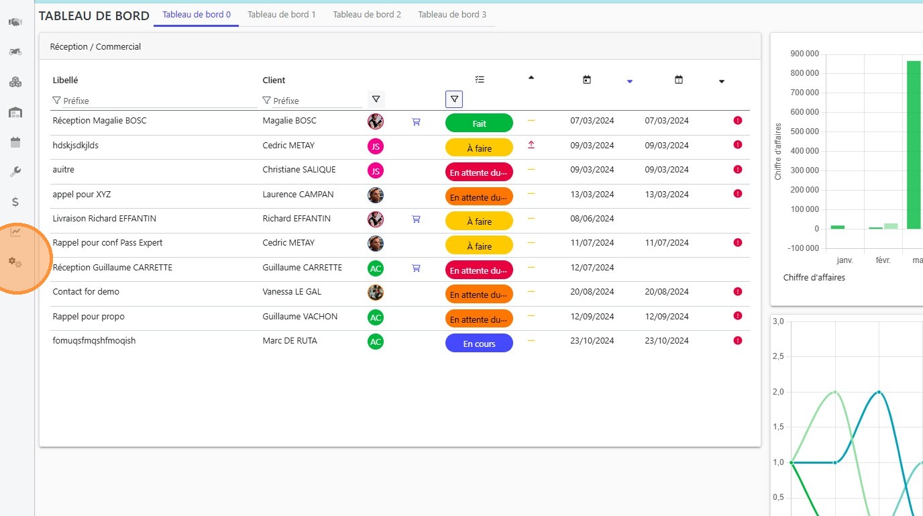Image resolution: width=923 pixels, height=516 pixels.
Task: Open the stacked boxes stock icon
Action: click(15, 82)
